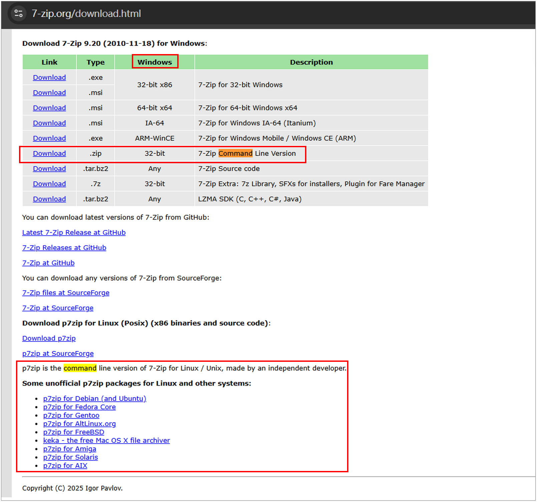The image size is (537, 502).
Task: Open 7-Zip files at SourceForge
Action: 66,293
